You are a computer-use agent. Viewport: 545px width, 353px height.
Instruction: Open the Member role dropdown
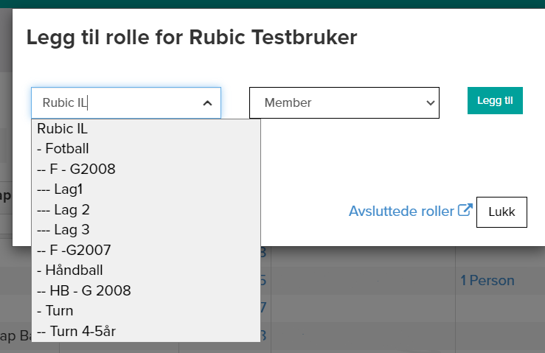pyautogui.click(x=344, y=103)
